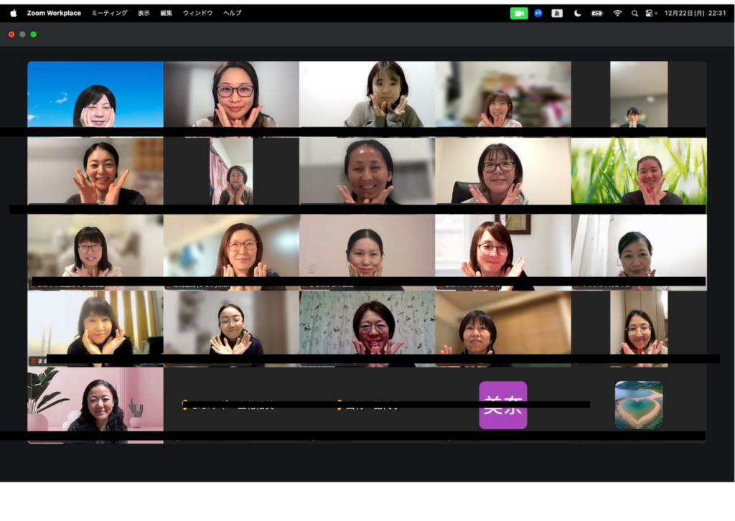Open the ヘルプ menu
The width and height of the screenshot is (735, 521).
coord(232,13)
